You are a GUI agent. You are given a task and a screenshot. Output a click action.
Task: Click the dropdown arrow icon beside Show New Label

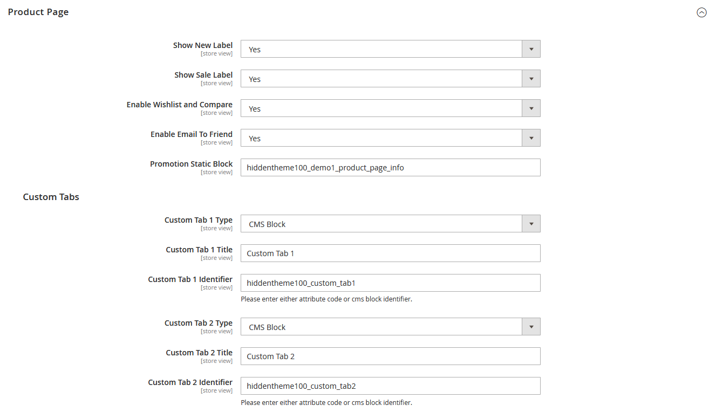531,49
